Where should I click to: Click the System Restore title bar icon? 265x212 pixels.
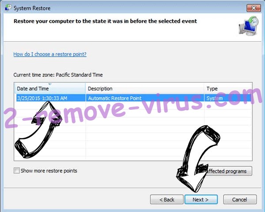click(x=8, y=8)
